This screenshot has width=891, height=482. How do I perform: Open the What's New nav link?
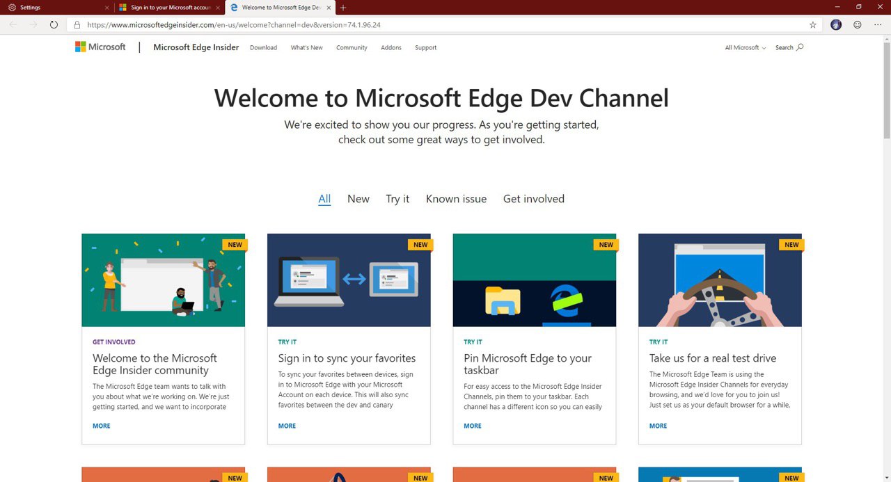click(x=307, y=48)
